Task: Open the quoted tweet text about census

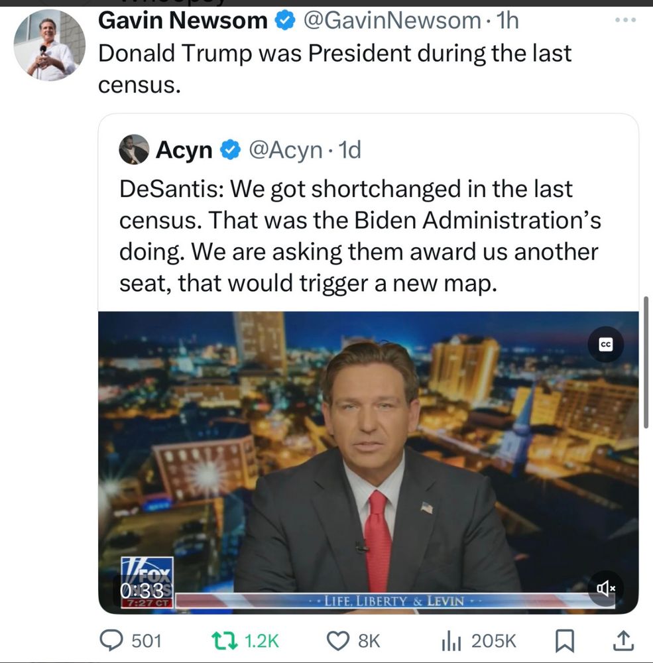Action: point(360,235)
